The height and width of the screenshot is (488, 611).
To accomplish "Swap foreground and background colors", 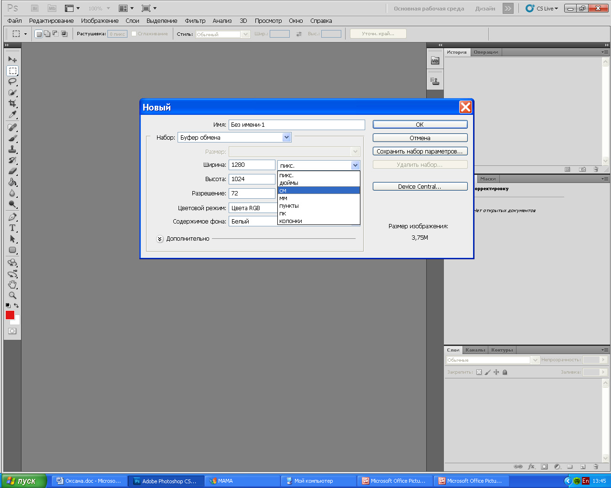I will pos(16,305).
